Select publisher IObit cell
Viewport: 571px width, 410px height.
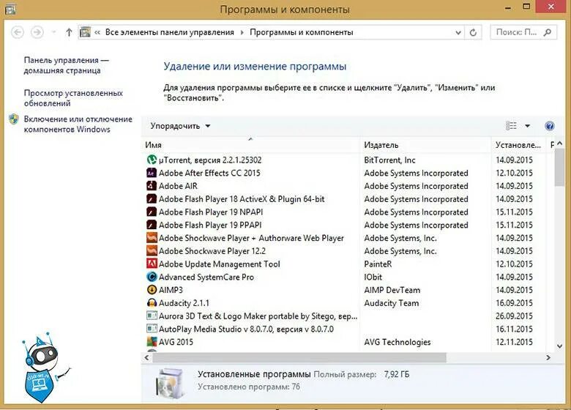pyautogui.click(x=373, y=277)
